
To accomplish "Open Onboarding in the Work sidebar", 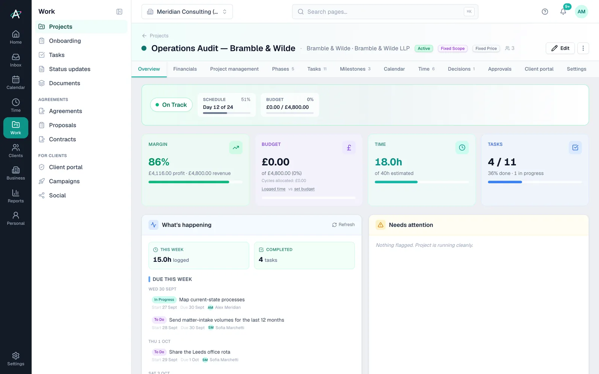I will tap(81, 41).
